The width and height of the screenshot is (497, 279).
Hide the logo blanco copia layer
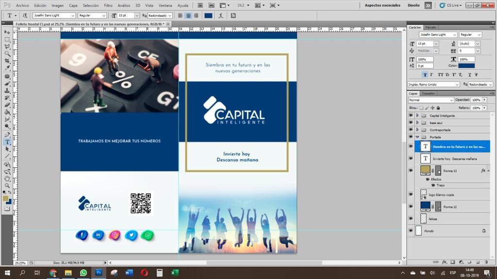click(x=411, y=195)
